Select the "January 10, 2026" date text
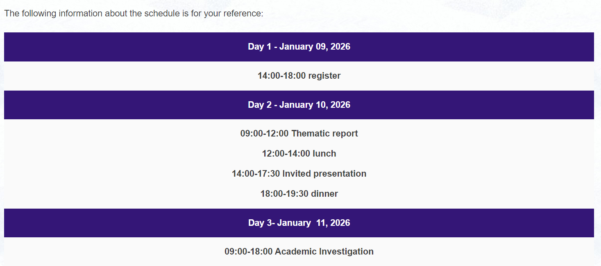This screenshot has height=266, width=601. (x=315, y=105)
